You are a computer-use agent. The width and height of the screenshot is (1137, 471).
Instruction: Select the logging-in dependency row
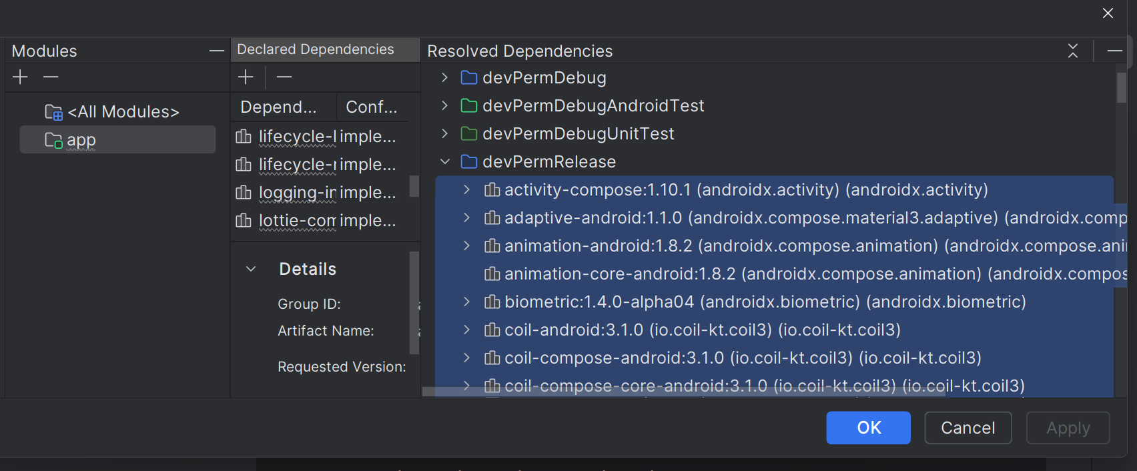(320, 193)
